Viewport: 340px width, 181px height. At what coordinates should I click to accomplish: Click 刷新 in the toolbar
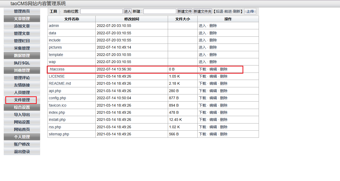pos(236,11)
